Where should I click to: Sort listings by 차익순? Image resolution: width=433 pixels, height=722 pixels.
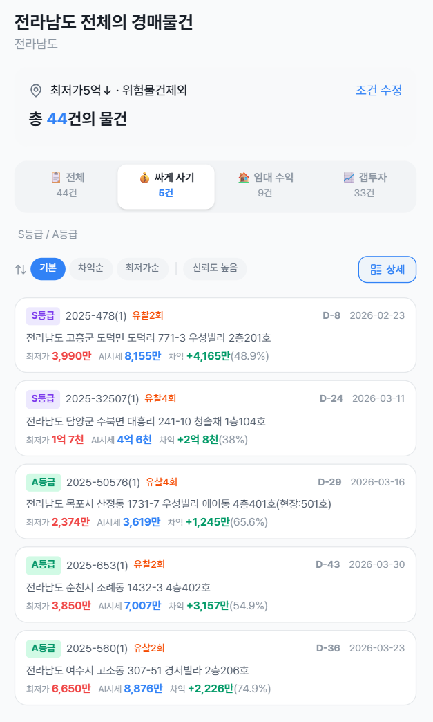coord(90,268)
